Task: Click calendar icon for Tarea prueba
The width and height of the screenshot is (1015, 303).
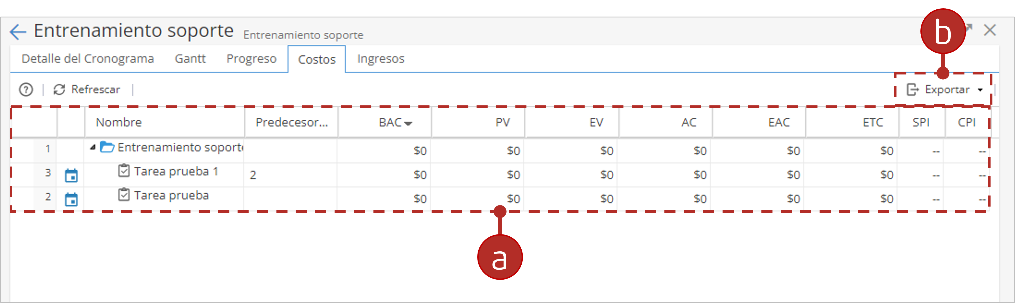Action: (x=71, y=199)
